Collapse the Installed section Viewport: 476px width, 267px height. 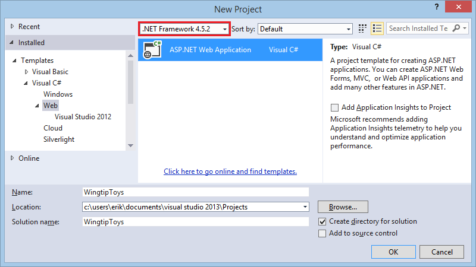click(11, 42)
